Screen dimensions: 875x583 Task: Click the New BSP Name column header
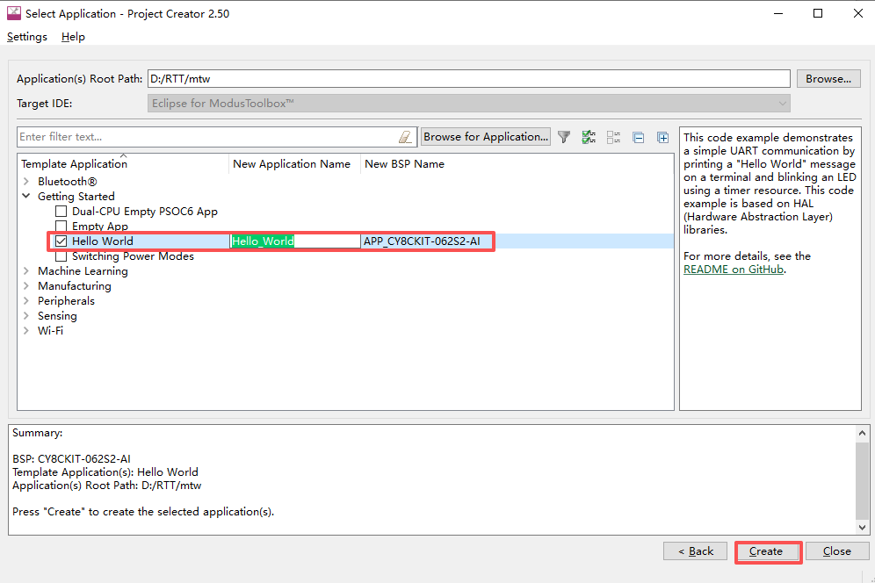(x=405, y=164)
